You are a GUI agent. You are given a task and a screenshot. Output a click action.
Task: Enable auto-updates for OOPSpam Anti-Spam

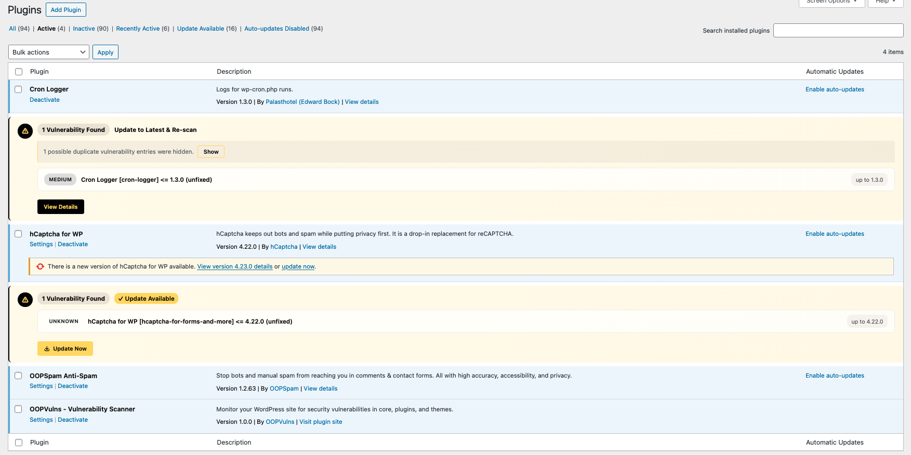[835, 376]
